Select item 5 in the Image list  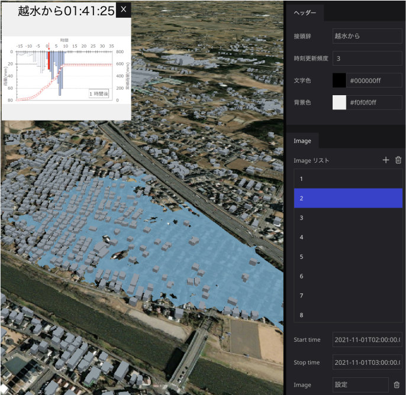(348, 257)
